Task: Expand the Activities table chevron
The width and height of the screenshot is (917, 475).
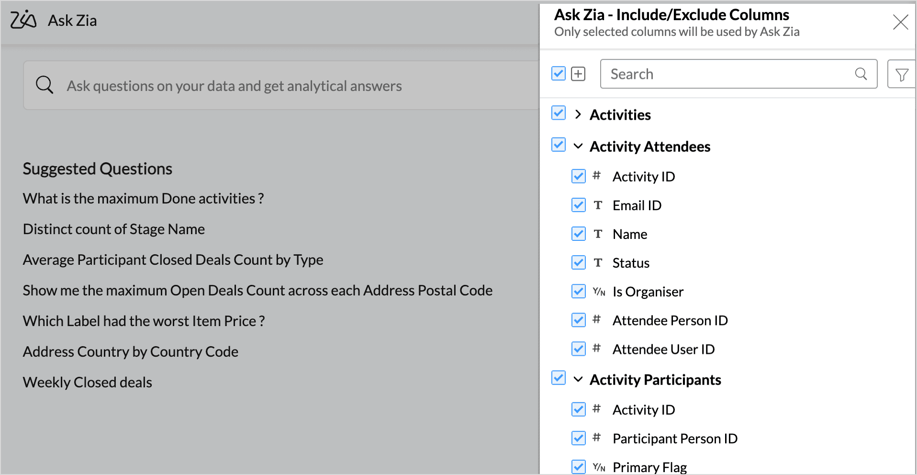Action: (x=578, y=114)
